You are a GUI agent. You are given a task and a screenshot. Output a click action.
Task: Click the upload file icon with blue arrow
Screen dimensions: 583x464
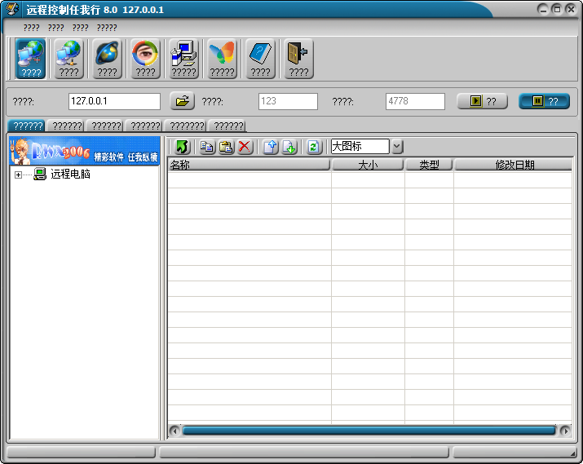click(271, 147)
